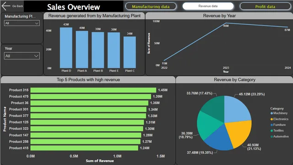The image size is (293, 165).
Task: Click the 33.76M (17.43%) pie label
Action: (200, 93)
